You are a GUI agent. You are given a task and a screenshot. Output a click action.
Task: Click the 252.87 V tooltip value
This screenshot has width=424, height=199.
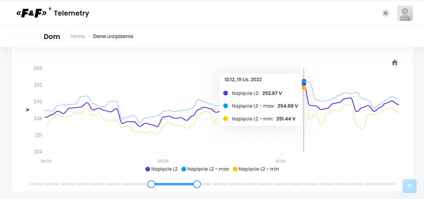click(272, 93)
